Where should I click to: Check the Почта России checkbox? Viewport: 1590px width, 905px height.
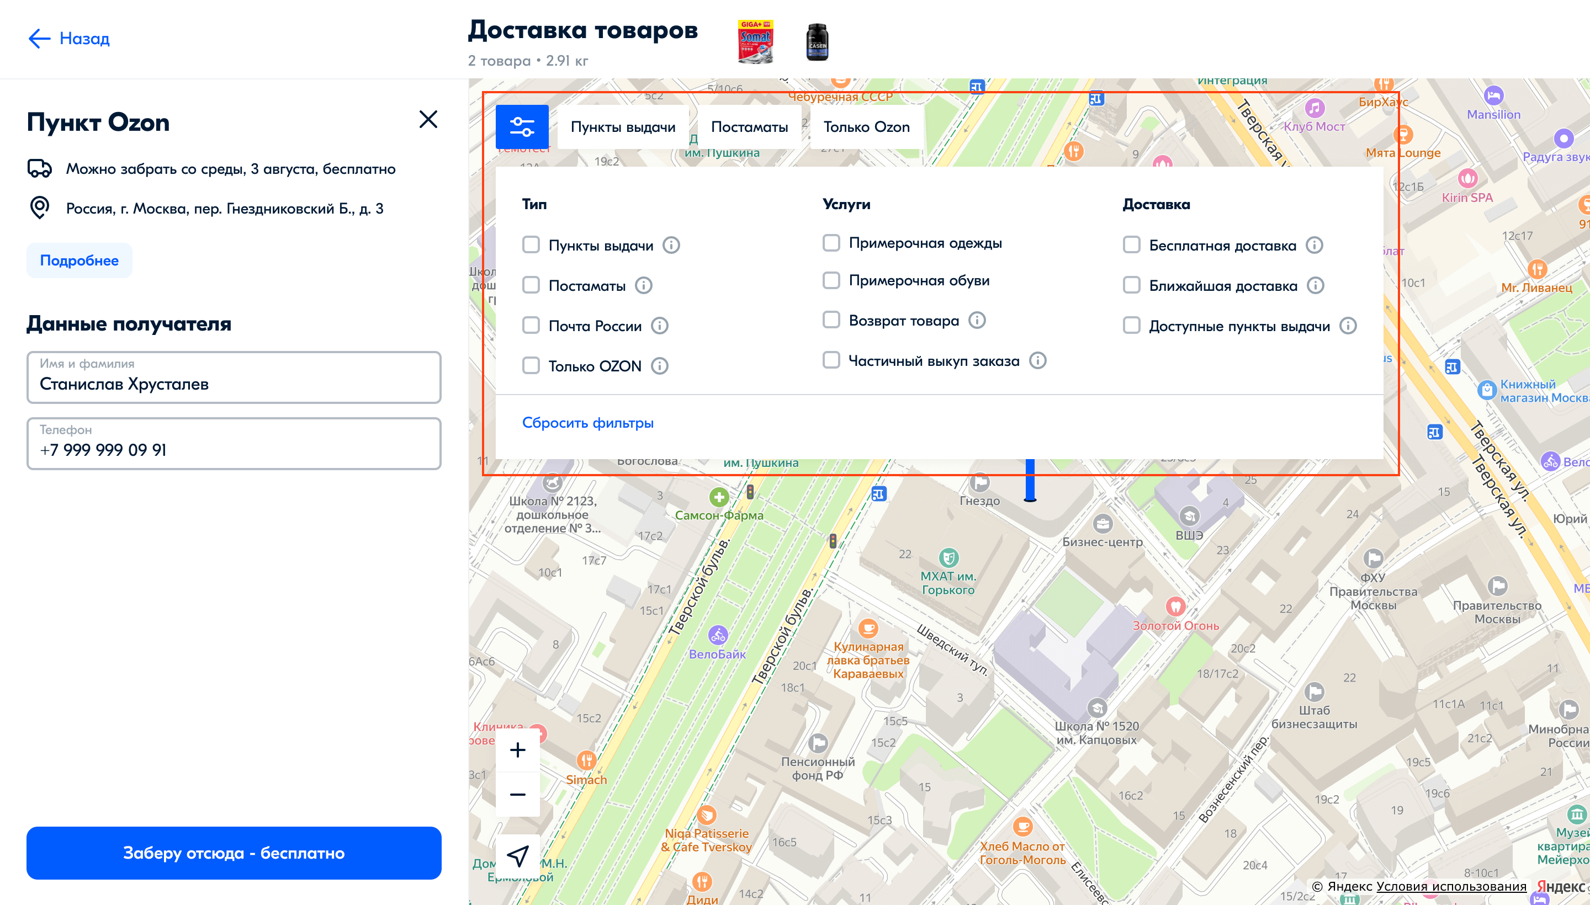coord(531,326)
